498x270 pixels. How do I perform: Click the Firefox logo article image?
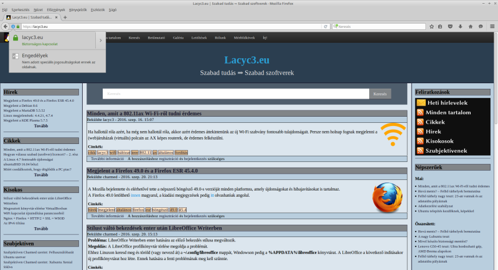tap(387, 197)
